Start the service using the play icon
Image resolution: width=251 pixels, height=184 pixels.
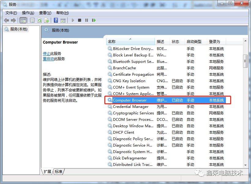[x=73, y=20]
